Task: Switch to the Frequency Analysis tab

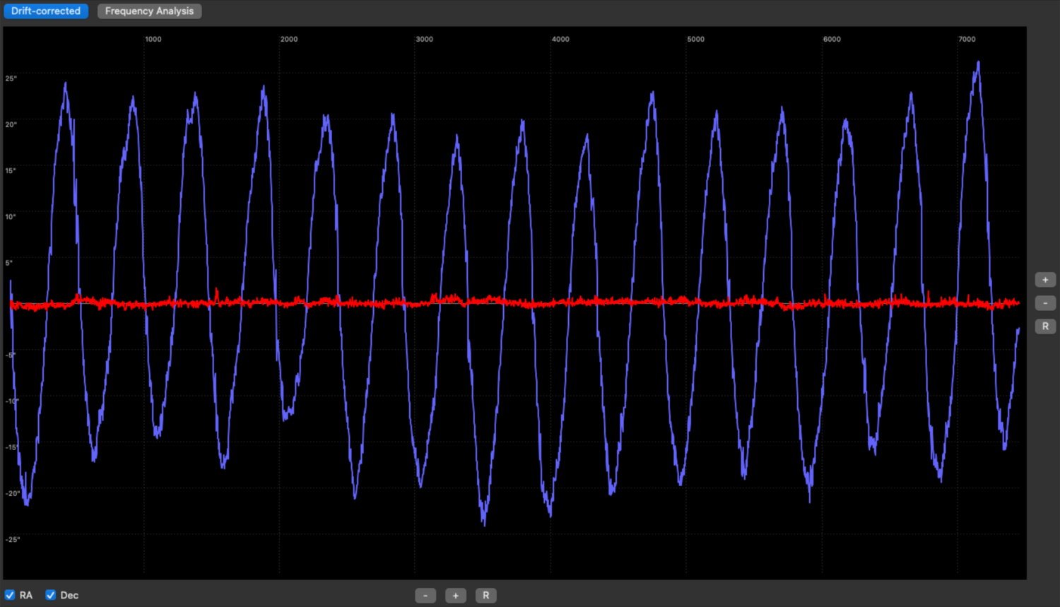Action: point(149,11)
